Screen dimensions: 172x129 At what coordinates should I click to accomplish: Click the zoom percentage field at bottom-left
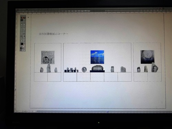17,111
